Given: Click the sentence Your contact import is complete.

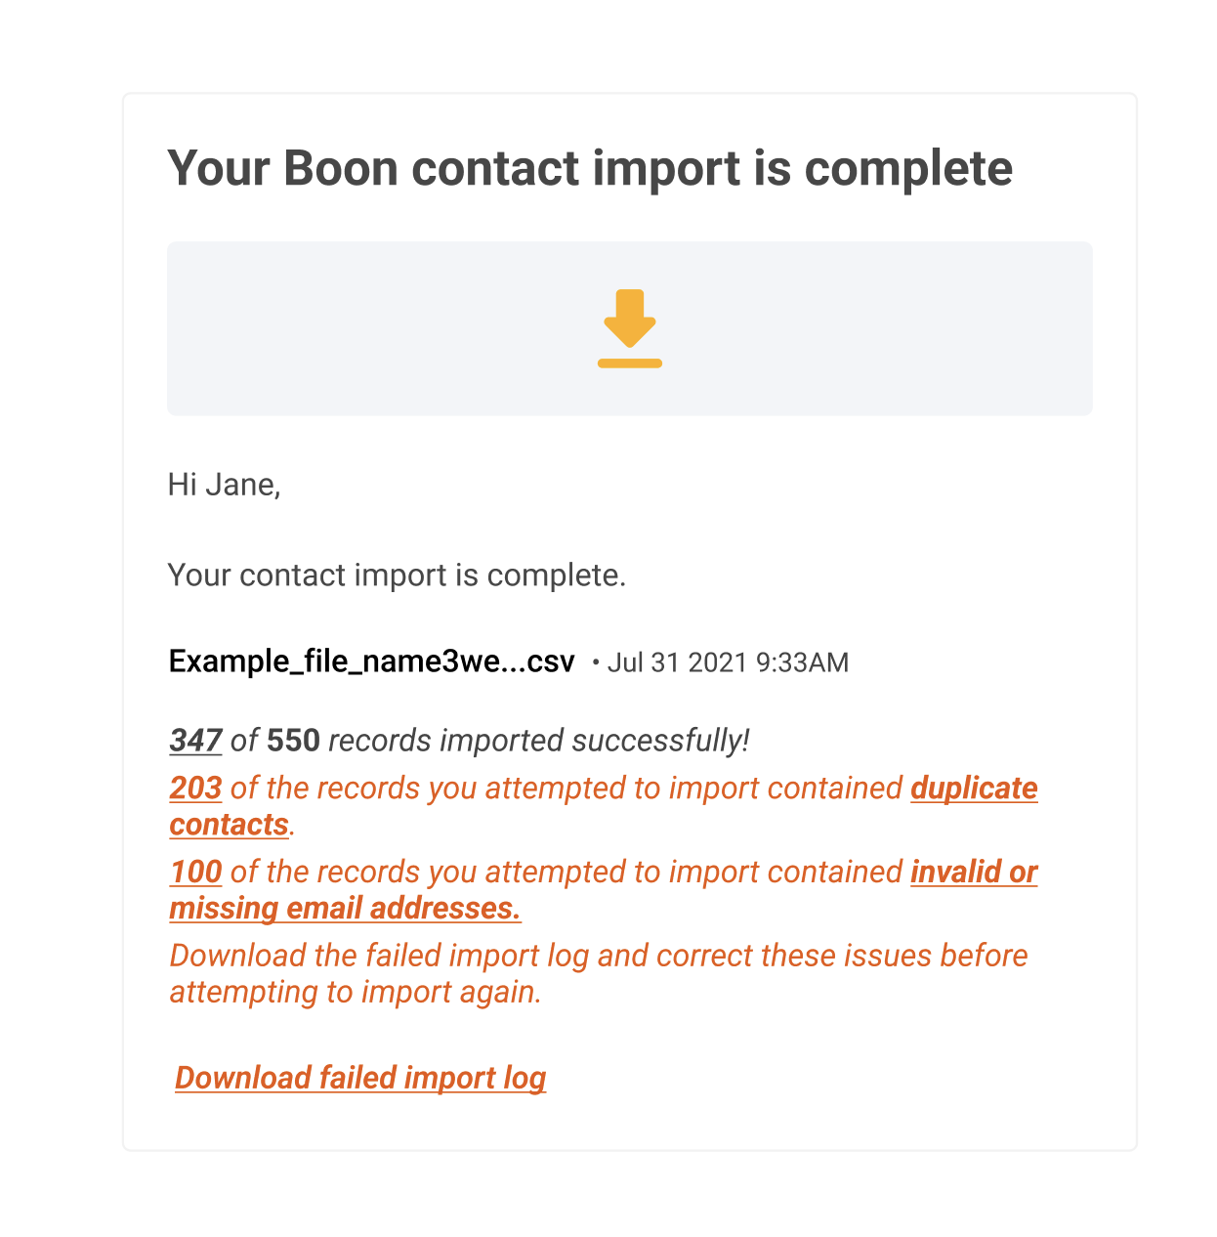Looking at the screenshot, I should (x=397, y=576).
